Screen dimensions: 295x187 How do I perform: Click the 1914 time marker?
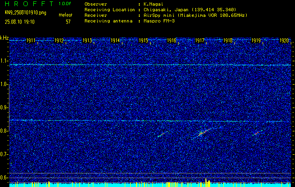point(115,41)
